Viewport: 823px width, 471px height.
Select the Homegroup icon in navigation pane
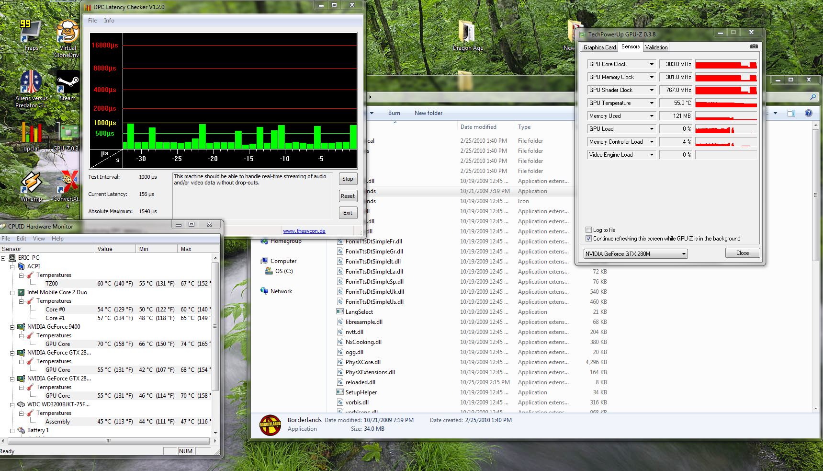coord(264,241)
